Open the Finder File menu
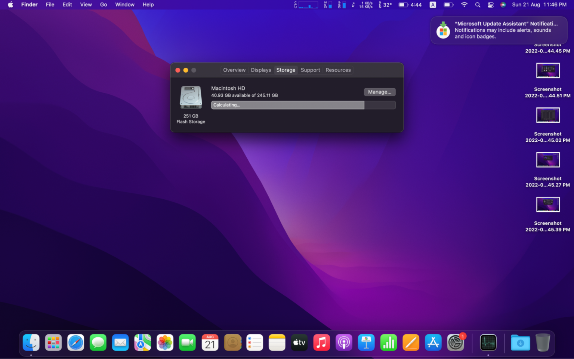The width and height of the screenshot is (574, 359). pos(50,5)
